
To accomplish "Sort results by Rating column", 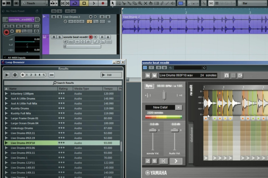I will pyautogui.click(x=65, y=89).
